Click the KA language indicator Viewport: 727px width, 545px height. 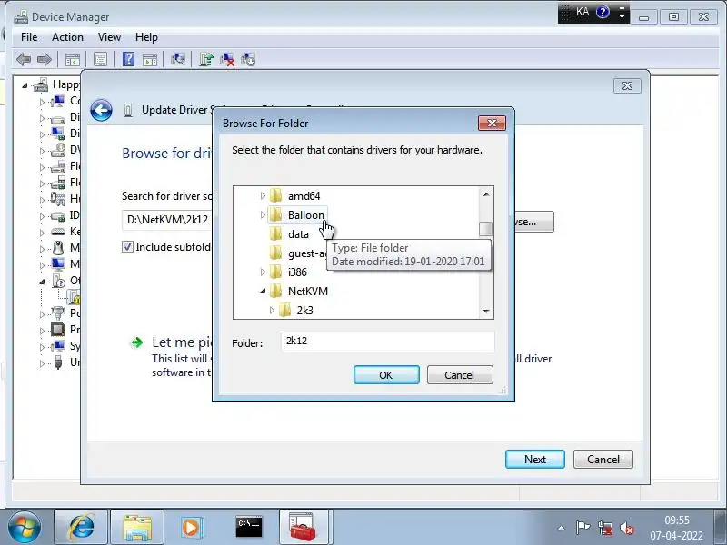[583, 12]
